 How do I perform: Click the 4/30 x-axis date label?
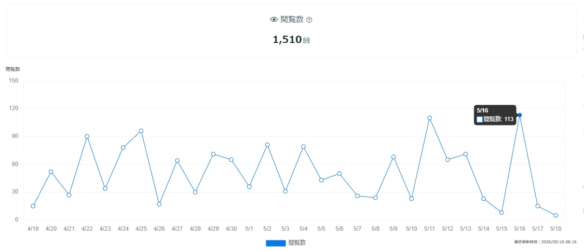coord(231,229)
